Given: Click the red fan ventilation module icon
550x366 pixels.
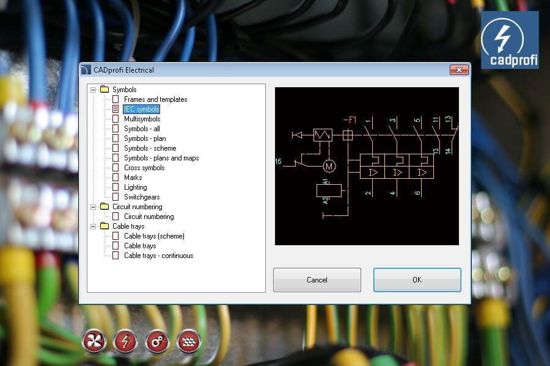Looking at the screenshot, I should click(94, 341).
